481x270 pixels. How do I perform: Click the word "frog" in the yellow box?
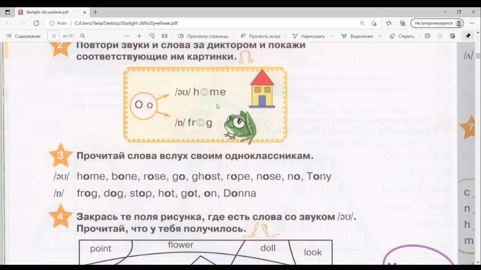[x=199, y=123]
